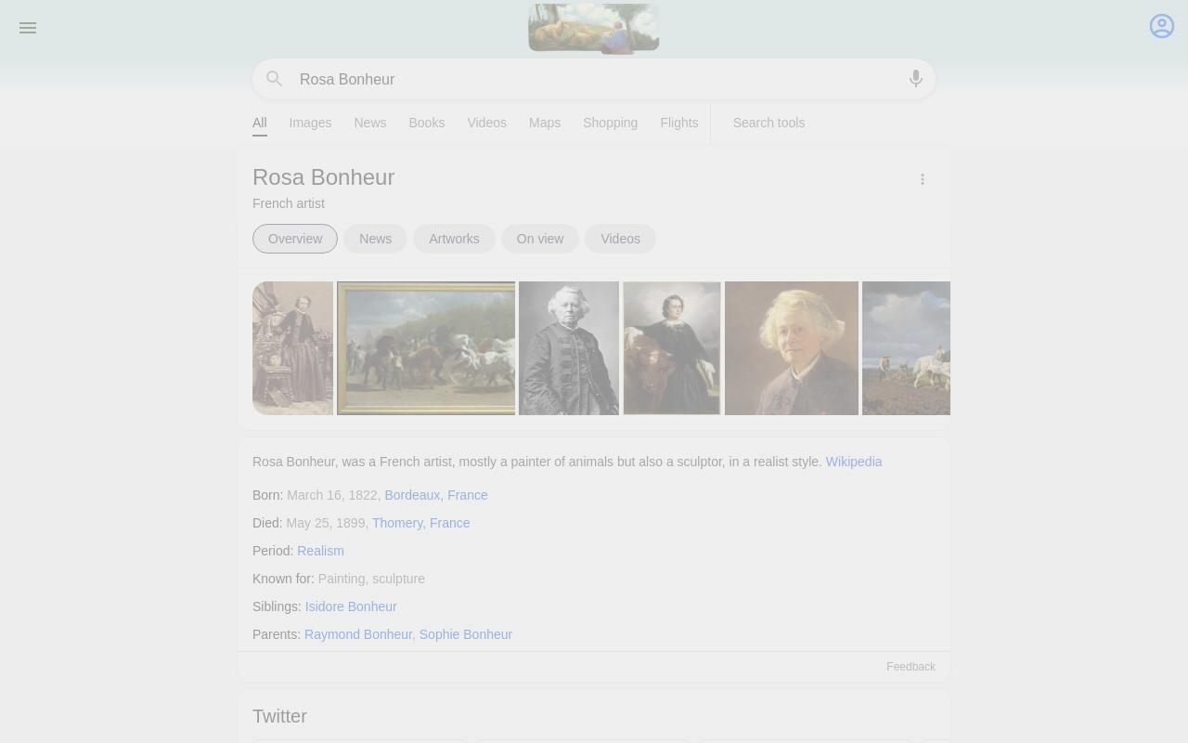This screenshot has width=1188, height=743.
Task: Click the Twitter section heading
Action: (x=279, y=716)
